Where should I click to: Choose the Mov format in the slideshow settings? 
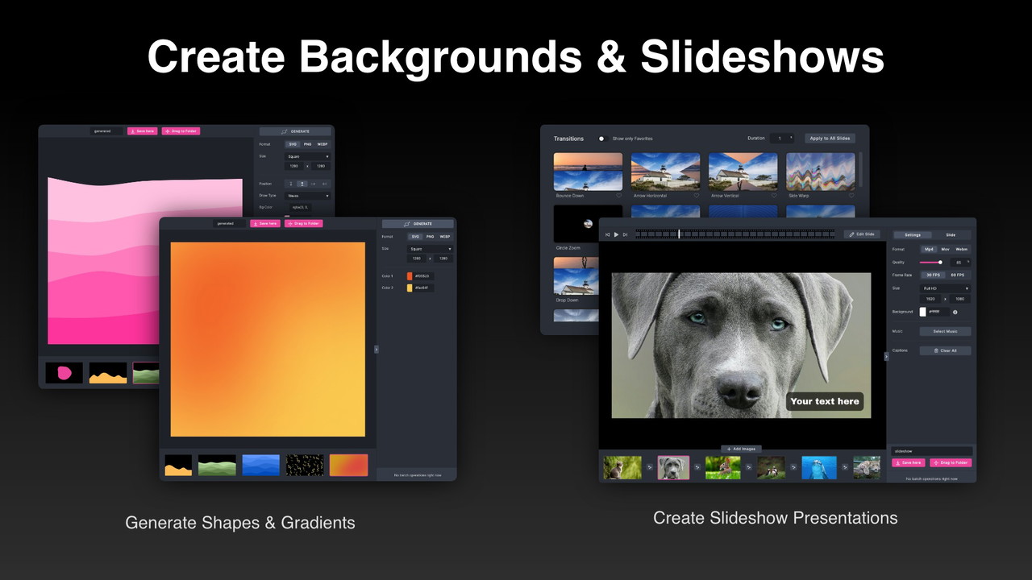point(945,249)
